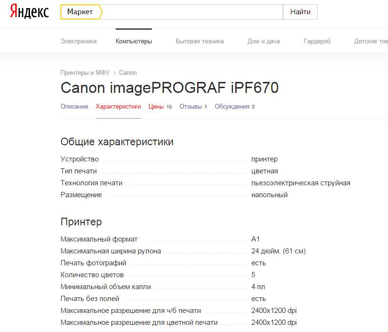The image size is (388, 332).
Task: Click the Принтер section heading
Action: [x=81, y=222]
